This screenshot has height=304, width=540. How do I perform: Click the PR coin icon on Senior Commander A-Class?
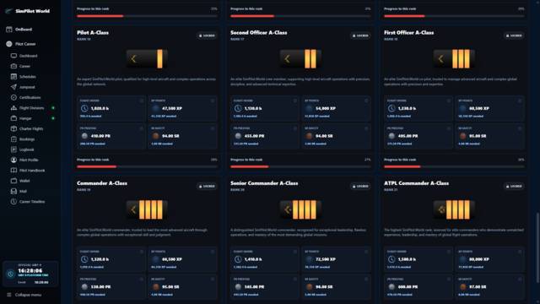pos(238,287)
